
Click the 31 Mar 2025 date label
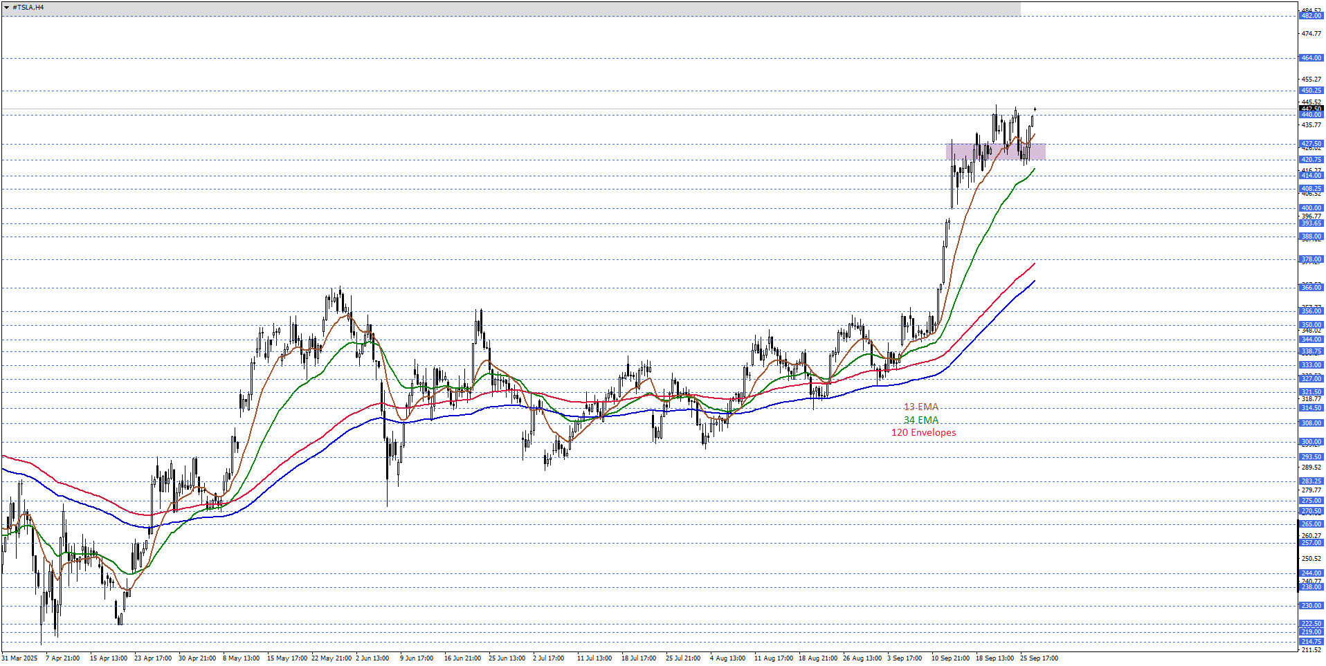19,658
